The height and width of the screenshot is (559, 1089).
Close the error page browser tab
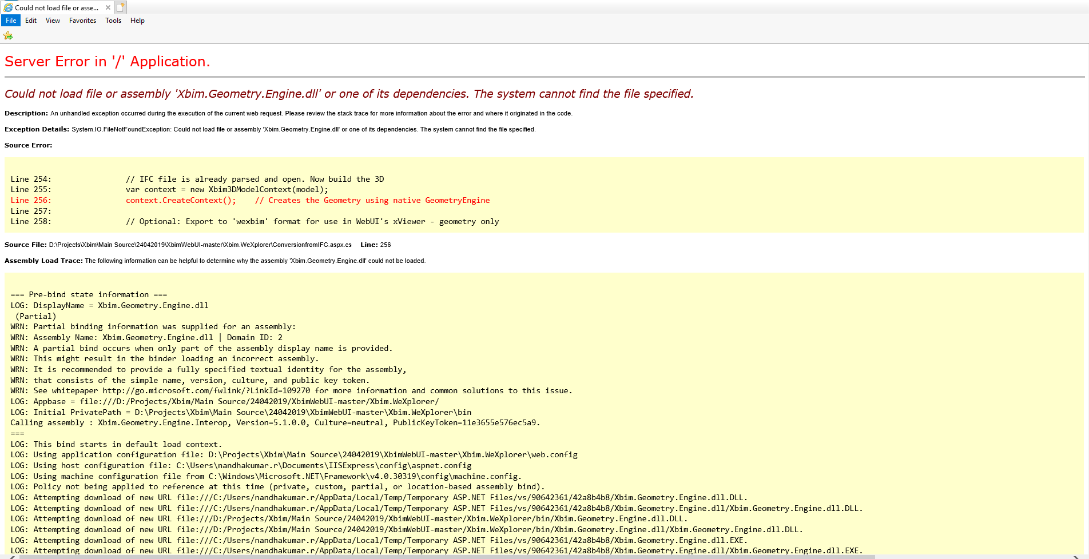click(x=108, y=7)
